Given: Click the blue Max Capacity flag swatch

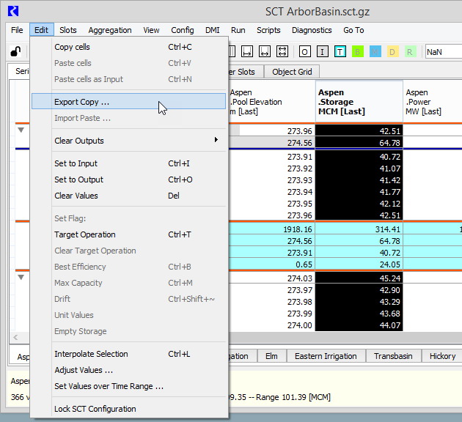Looking at the screenshot, I should [x=375, y=52].
